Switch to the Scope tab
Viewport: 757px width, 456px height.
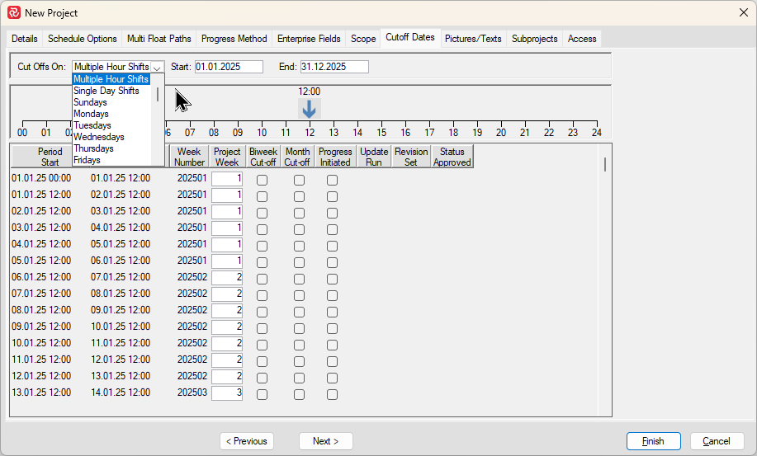point(363,39)
